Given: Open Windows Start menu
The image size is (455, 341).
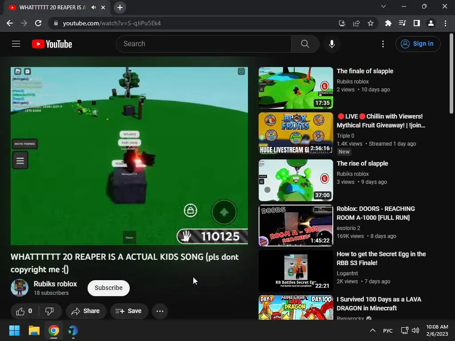Looking at the screenshot, I should [14, 330].
